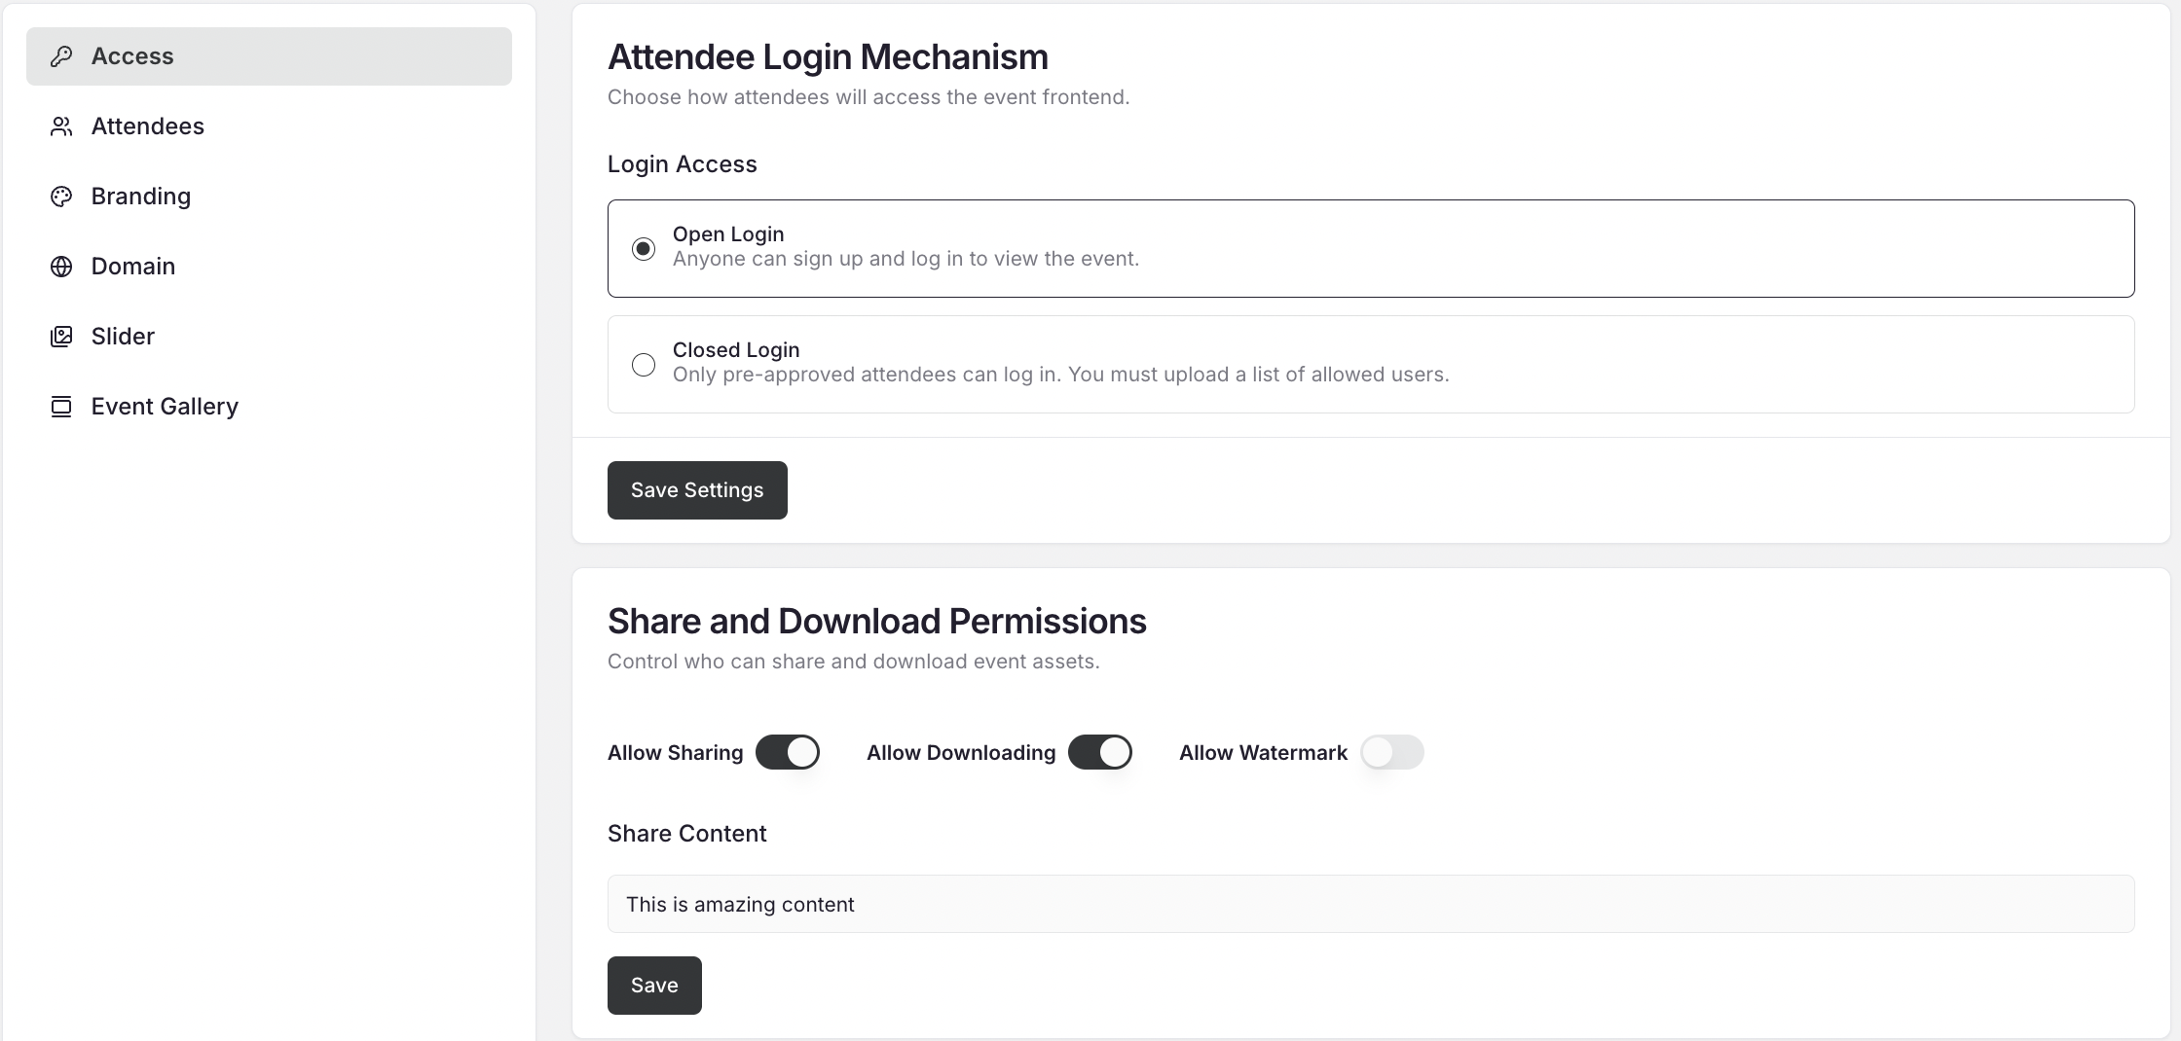Click the palette icon for Branding
This screenshot has width=2181, height=1041.
(x=61, y=196)
